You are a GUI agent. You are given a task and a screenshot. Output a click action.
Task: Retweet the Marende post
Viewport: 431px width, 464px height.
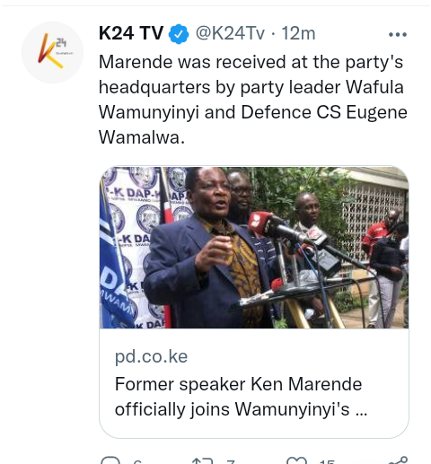point(203,460)
